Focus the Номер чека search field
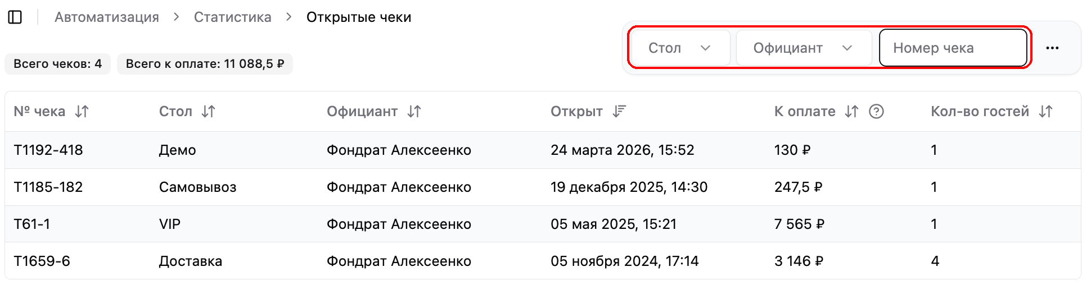Image resolution: width=1091 pixels, height=285 pixels. 953,48
